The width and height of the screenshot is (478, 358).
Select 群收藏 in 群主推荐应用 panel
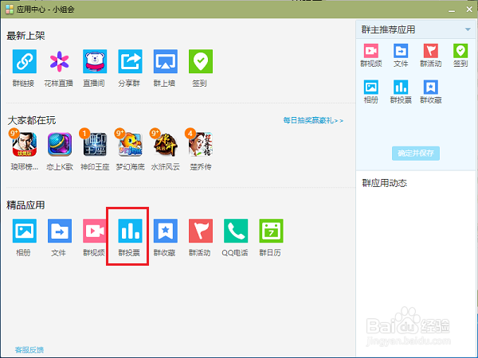431,87
